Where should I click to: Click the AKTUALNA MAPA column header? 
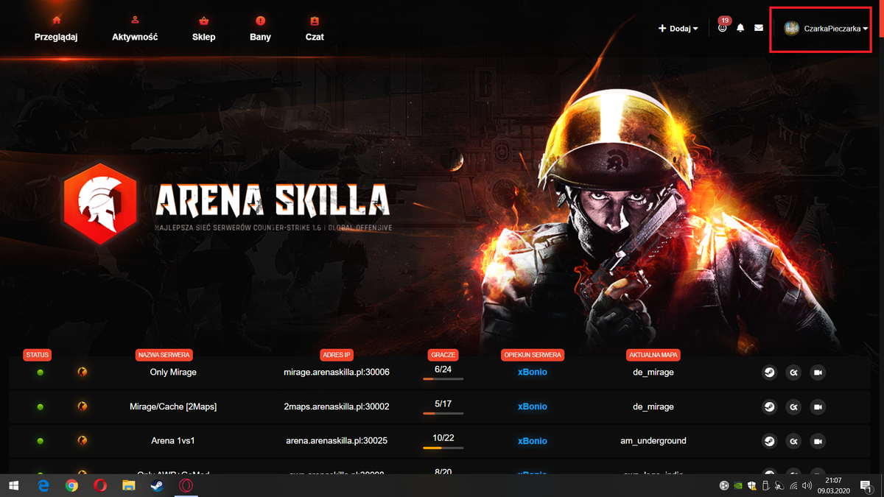click(653, 355)
